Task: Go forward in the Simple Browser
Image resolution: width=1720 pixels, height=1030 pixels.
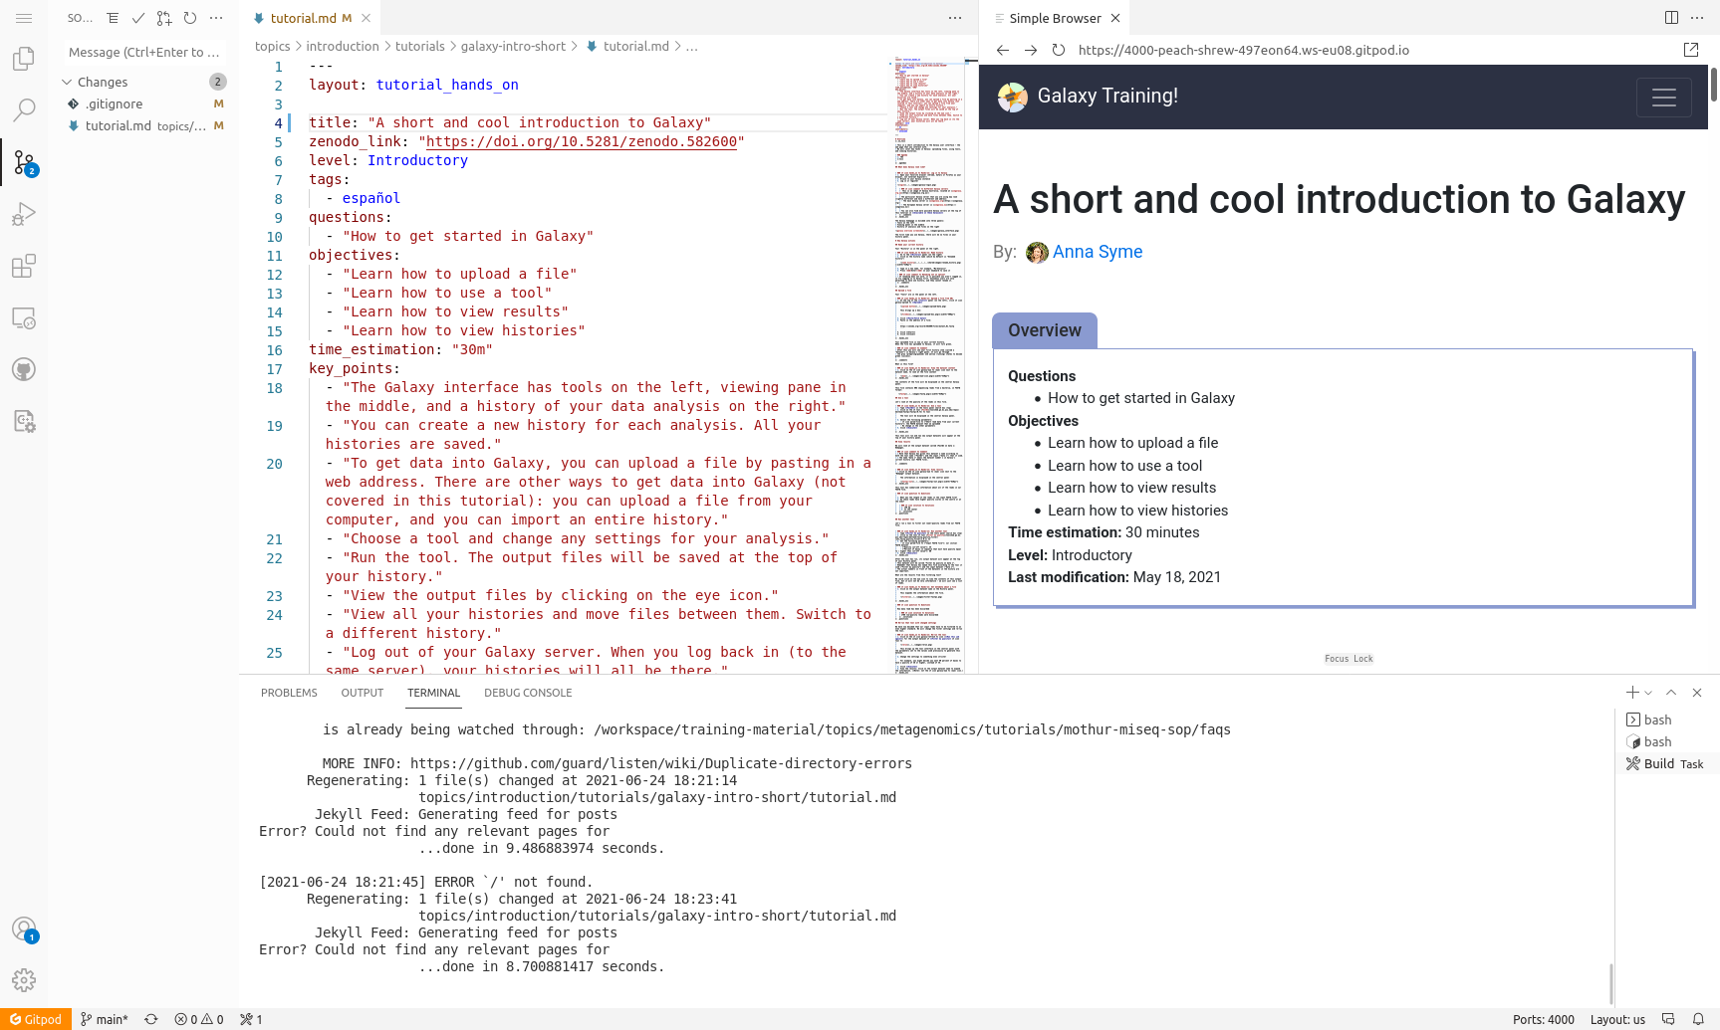Action: point(1031,50)
